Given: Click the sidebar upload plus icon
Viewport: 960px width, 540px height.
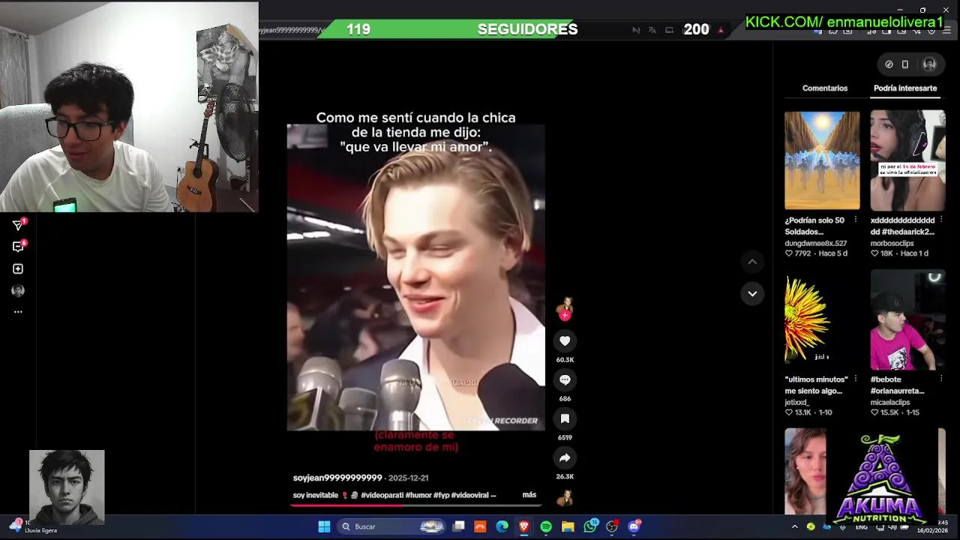Looking at the screenshot, I should point(18,268).
